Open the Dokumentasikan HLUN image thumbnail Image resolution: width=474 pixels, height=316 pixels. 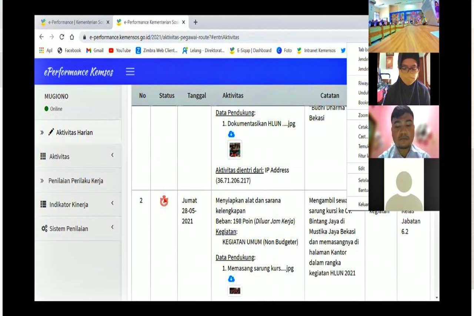(x=235, y=150)
